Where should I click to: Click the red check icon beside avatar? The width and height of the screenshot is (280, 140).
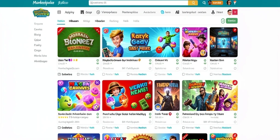(235, 12)
